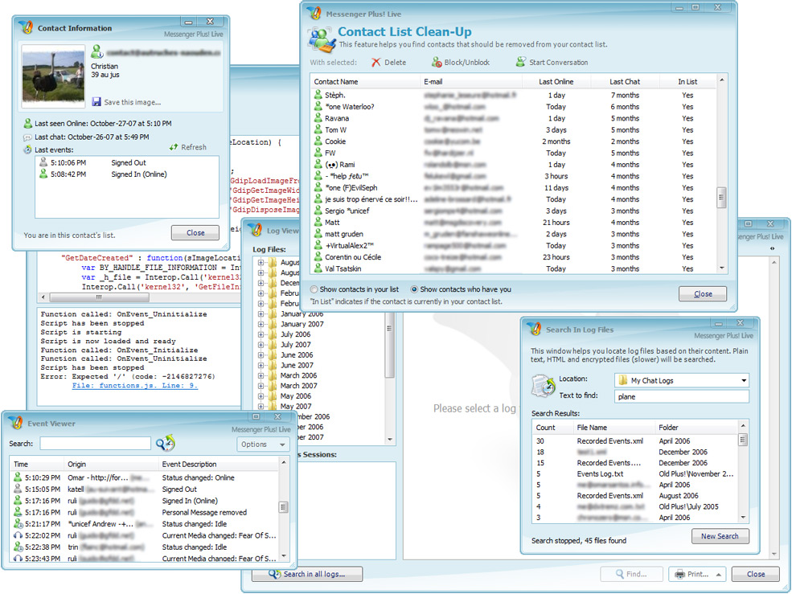Click the Block/Unblock toolbar icon
Image resolution: width=792 pixels, height=594 pixels.
point(437,63)
